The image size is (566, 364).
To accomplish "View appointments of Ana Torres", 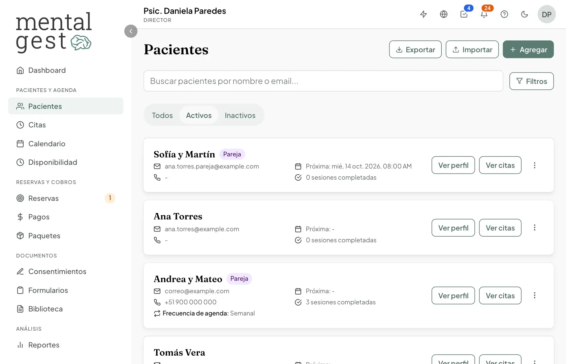I will [500, 228].
